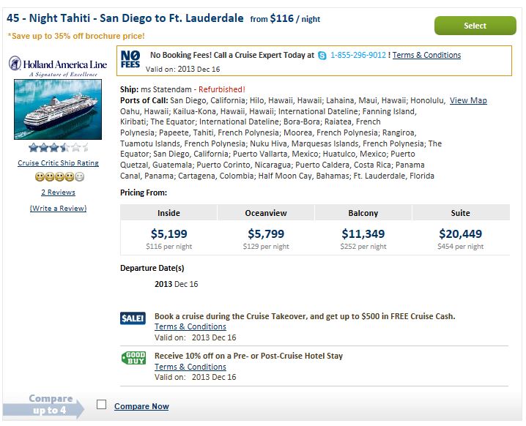Click the NO FEES badge icon

130,59
